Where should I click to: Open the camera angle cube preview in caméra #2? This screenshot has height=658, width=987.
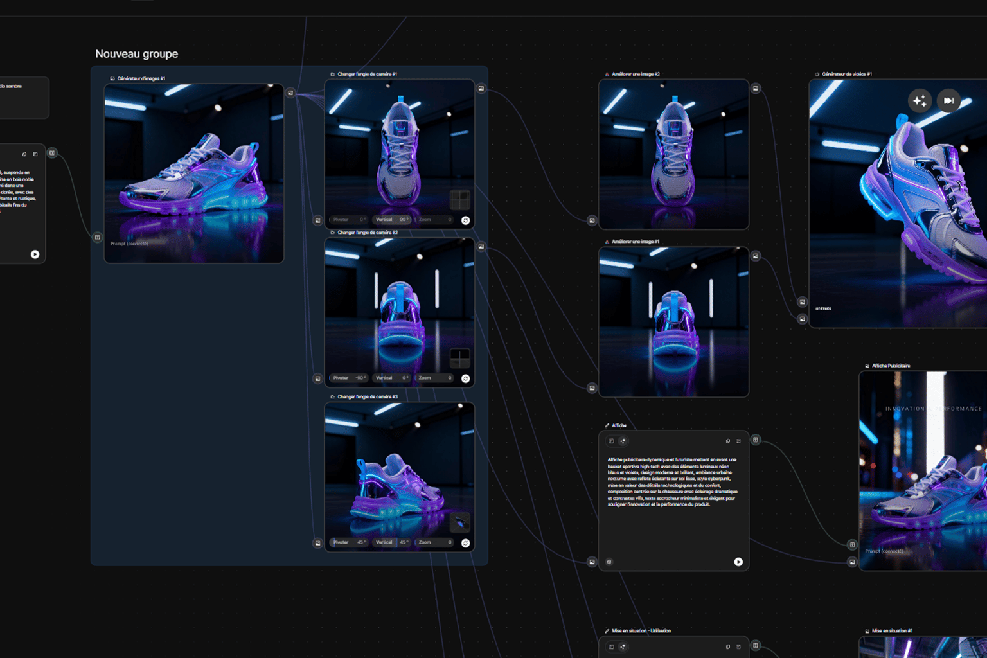459,358
